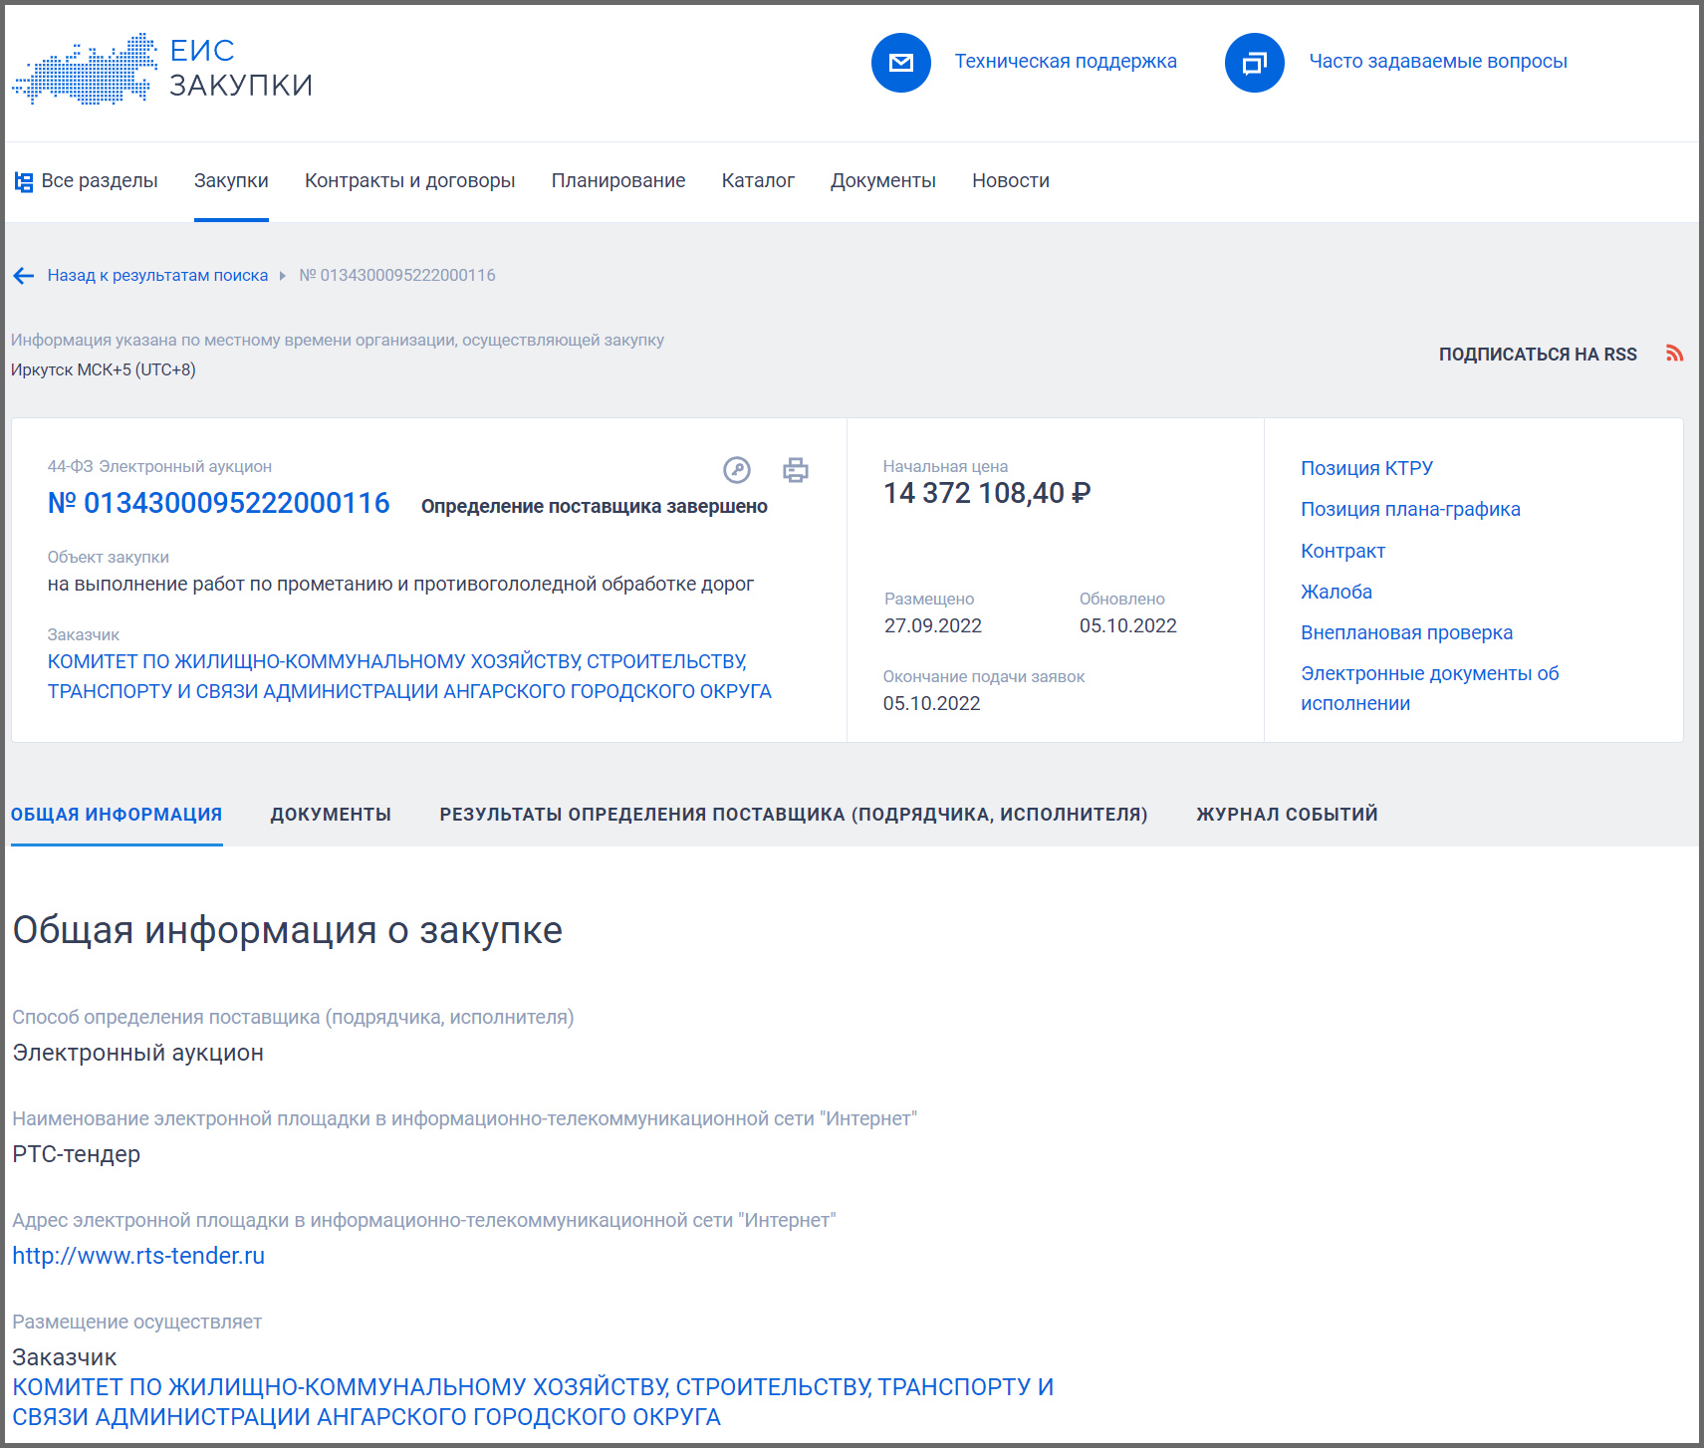Open the Планирование menu
This screenshot has width=1704, height=1448.
click(x=618, y=181)
